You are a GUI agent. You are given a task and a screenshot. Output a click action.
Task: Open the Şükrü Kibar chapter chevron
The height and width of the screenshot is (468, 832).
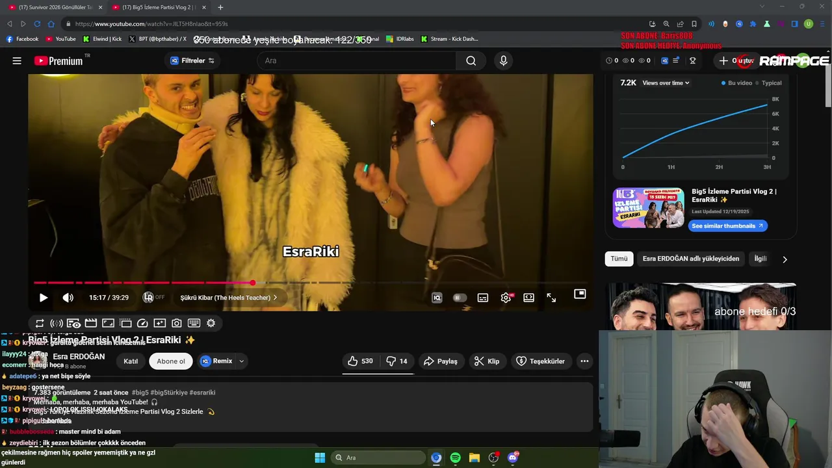coord(275,298)
